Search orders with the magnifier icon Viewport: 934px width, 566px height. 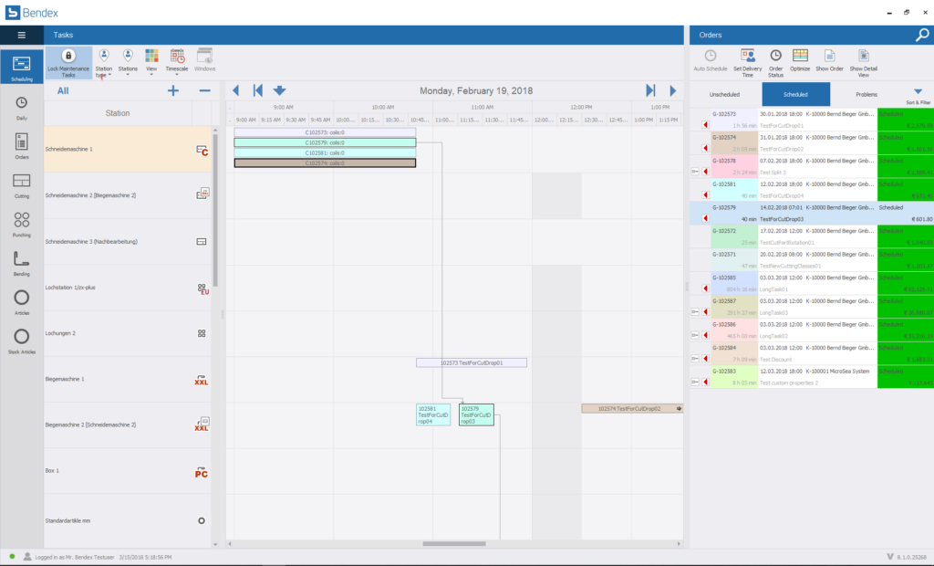click(x=922, y=35)
